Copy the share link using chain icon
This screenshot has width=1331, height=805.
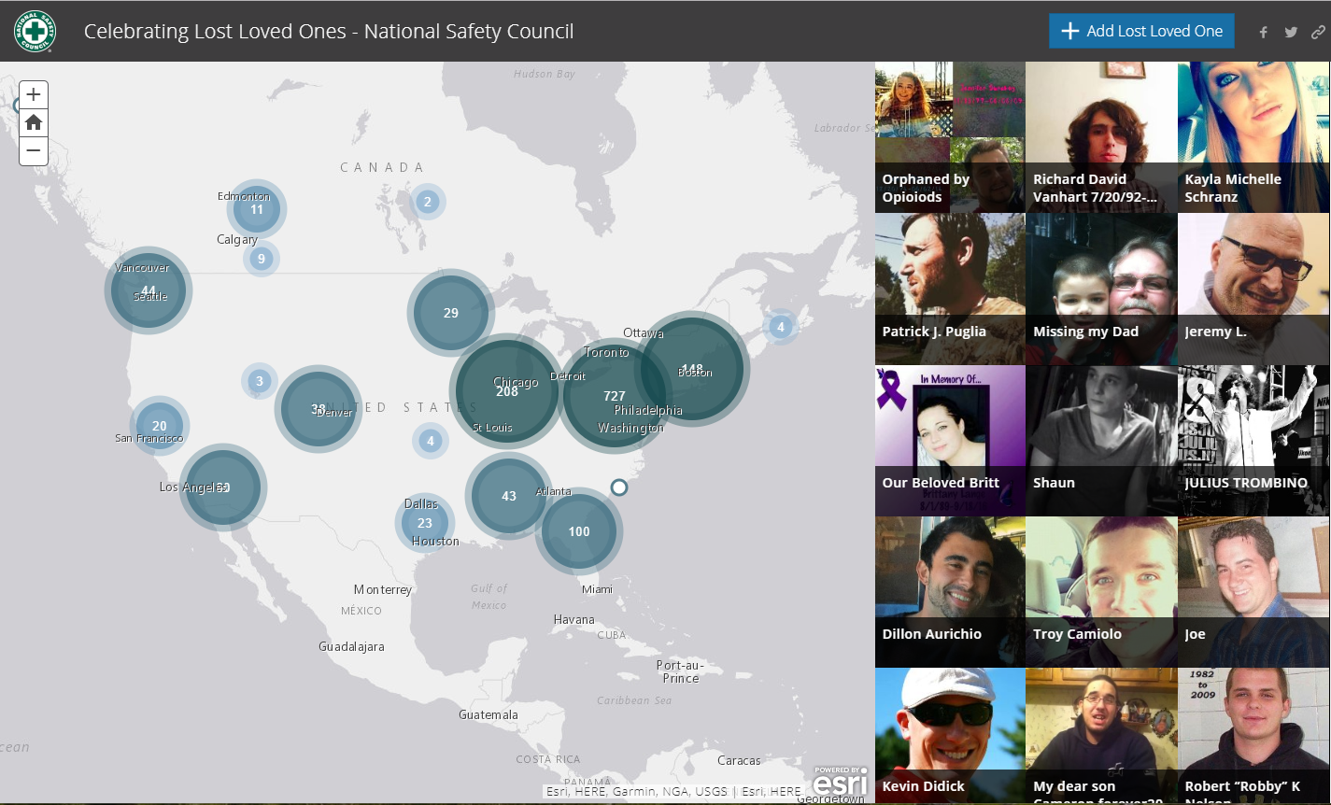click(x=1318, y=32)
